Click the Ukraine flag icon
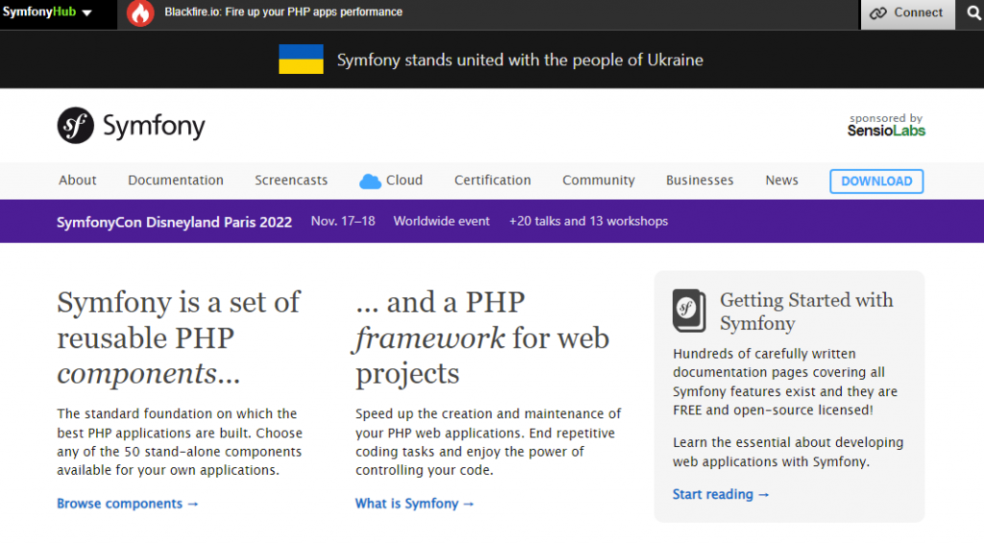Image resolution: width=984 pixels, height=543 pixels. [x=301, y=60]
